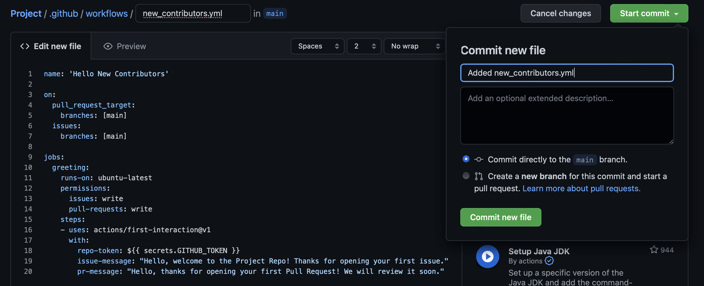The width and height of the screenshot is (704, 286).
Task: Click the pull request icon beside 'Create a new branch'
Action: coord(479,176)
